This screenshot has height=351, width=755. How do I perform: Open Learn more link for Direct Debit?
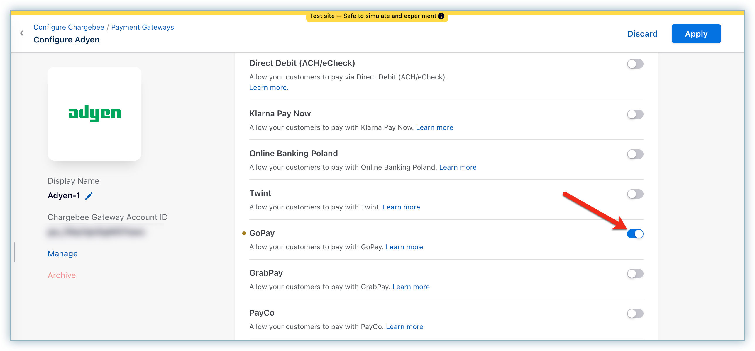coord(269,88)
